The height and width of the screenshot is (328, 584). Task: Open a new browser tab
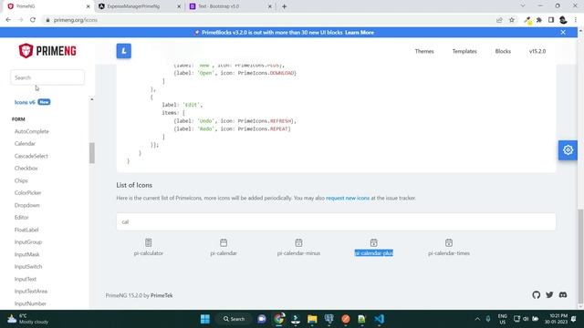click(284, 6)
